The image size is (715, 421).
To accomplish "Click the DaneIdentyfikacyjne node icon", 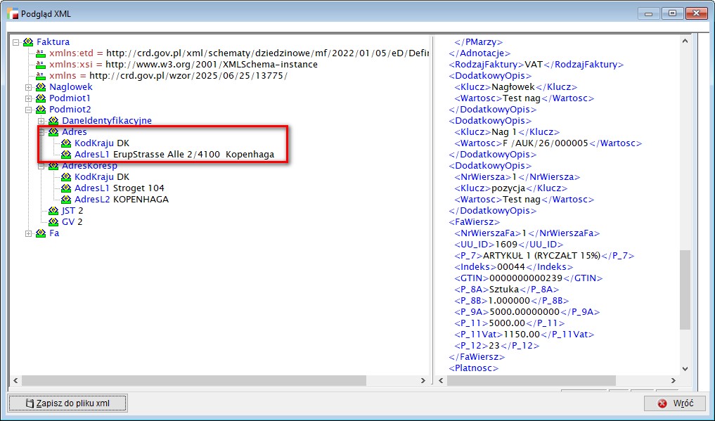I will 53,121.
